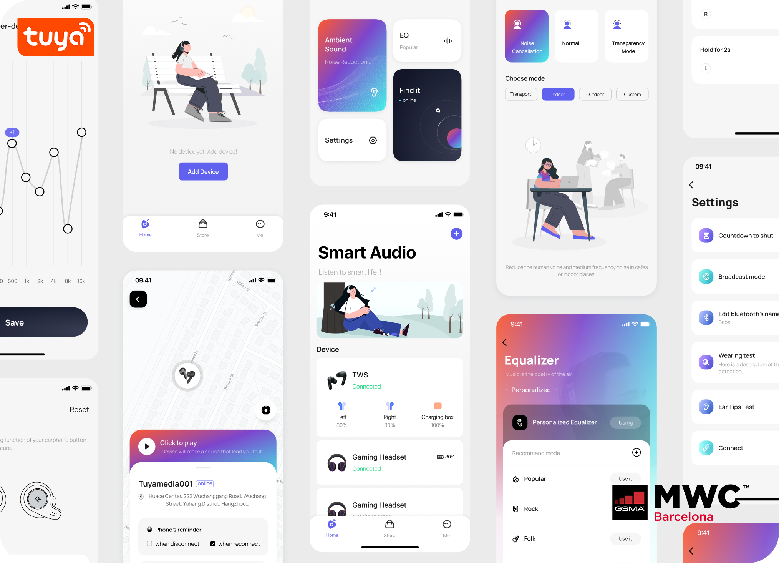The width and height of the screenshot is (779, 563).
Task: Expand the Custom mode option
Action: tap(633, 94)
